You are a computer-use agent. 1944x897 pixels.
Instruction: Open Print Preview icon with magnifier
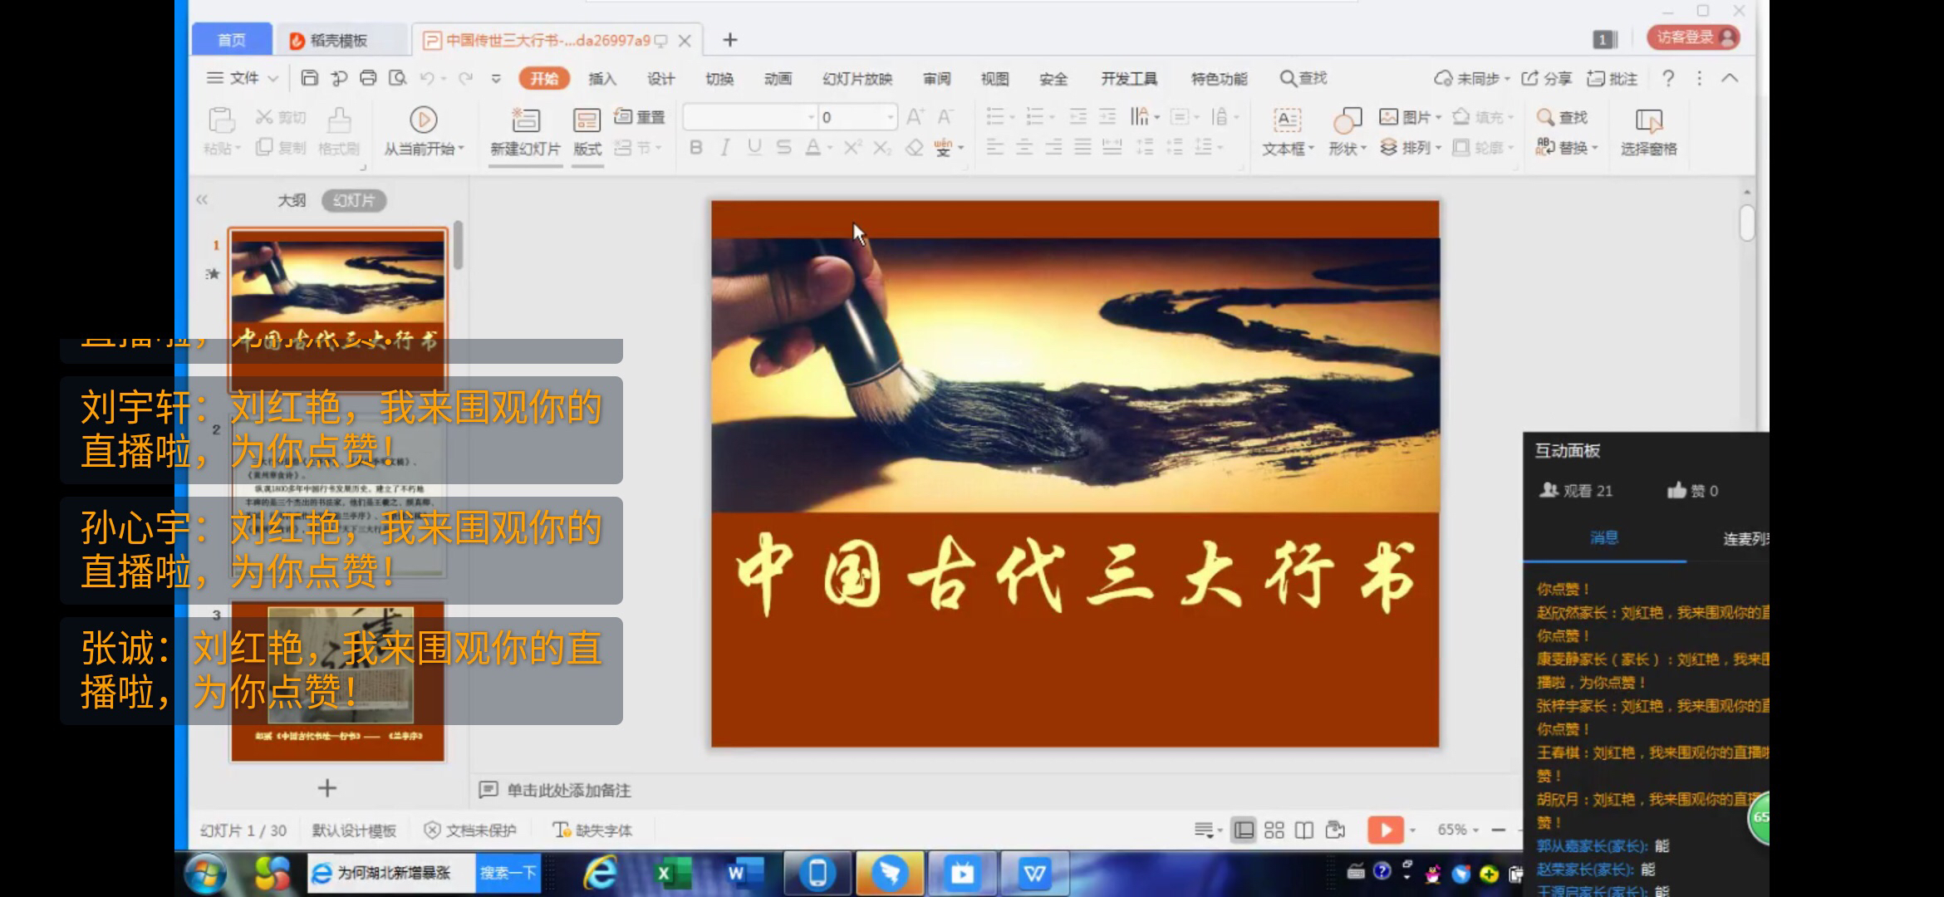[398, 78]
